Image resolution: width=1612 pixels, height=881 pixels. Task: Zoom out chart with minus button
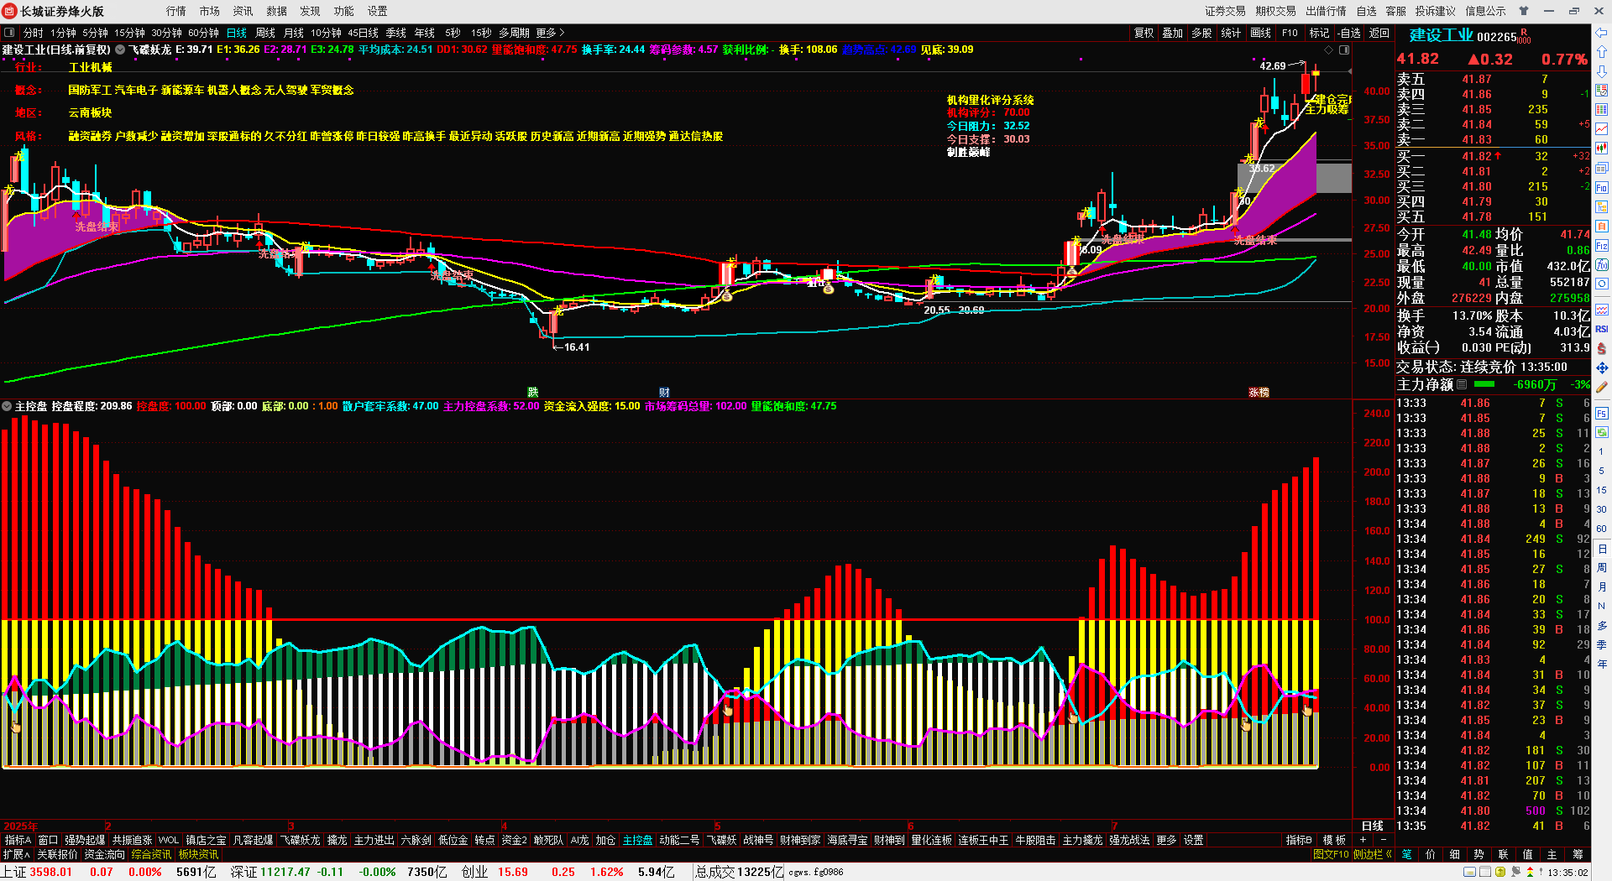click(1383, 840)
